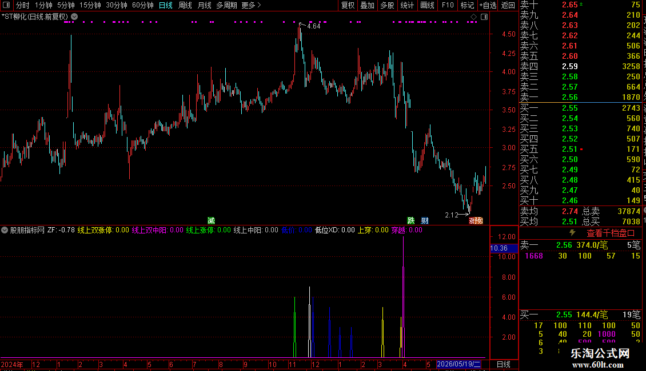646x371 pixels.
Task: Select the 卖四 2.59 order row
Action: point(580,66)
